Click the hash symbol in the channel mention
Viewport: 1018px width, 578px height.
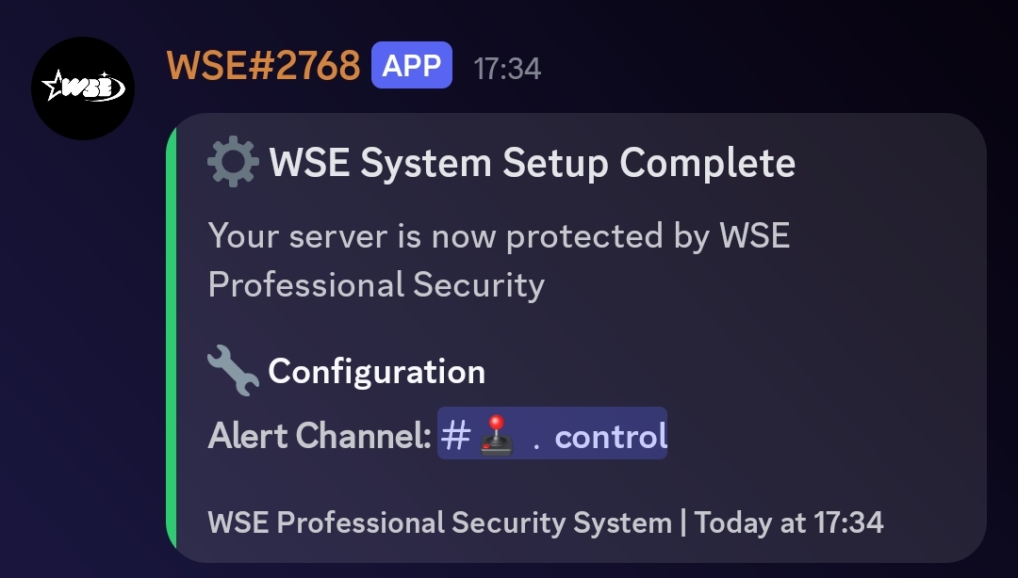[x=457, y=435]
